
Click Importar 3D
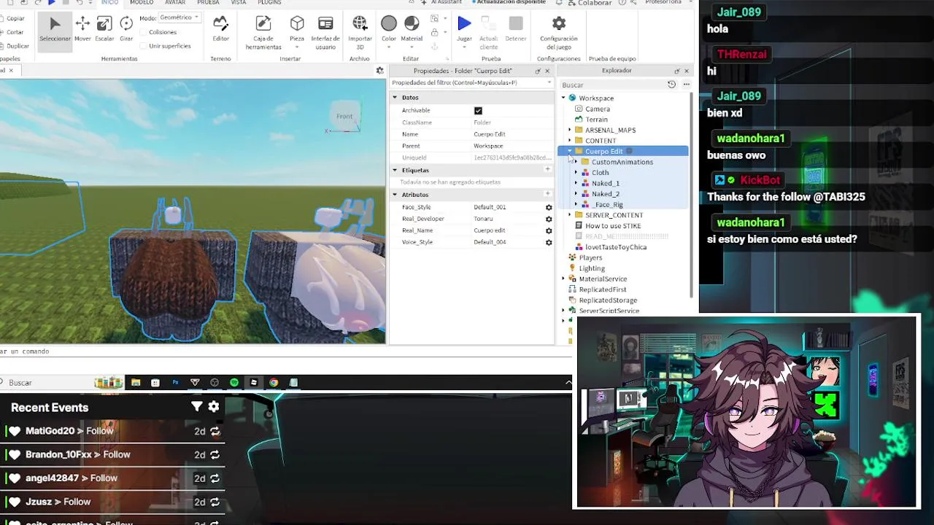click(360, 32)
